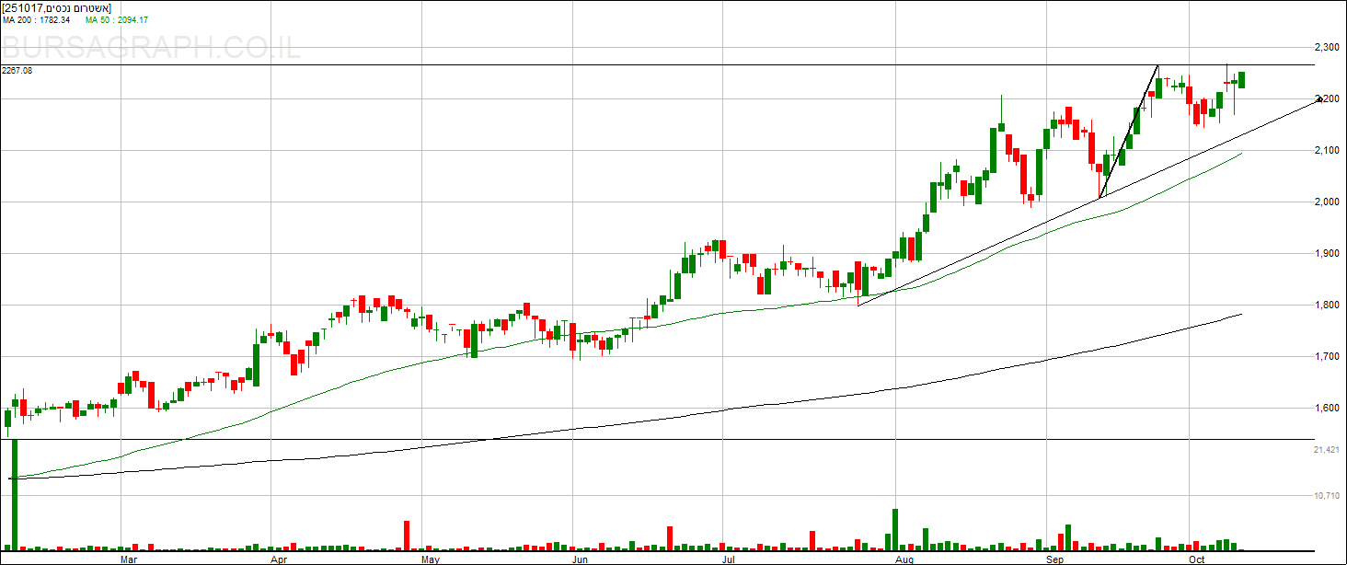This screenshot has width=1347, height=565.
Task: Click the 21,421 volume axis label
Action: click(x=1326, y=450)
